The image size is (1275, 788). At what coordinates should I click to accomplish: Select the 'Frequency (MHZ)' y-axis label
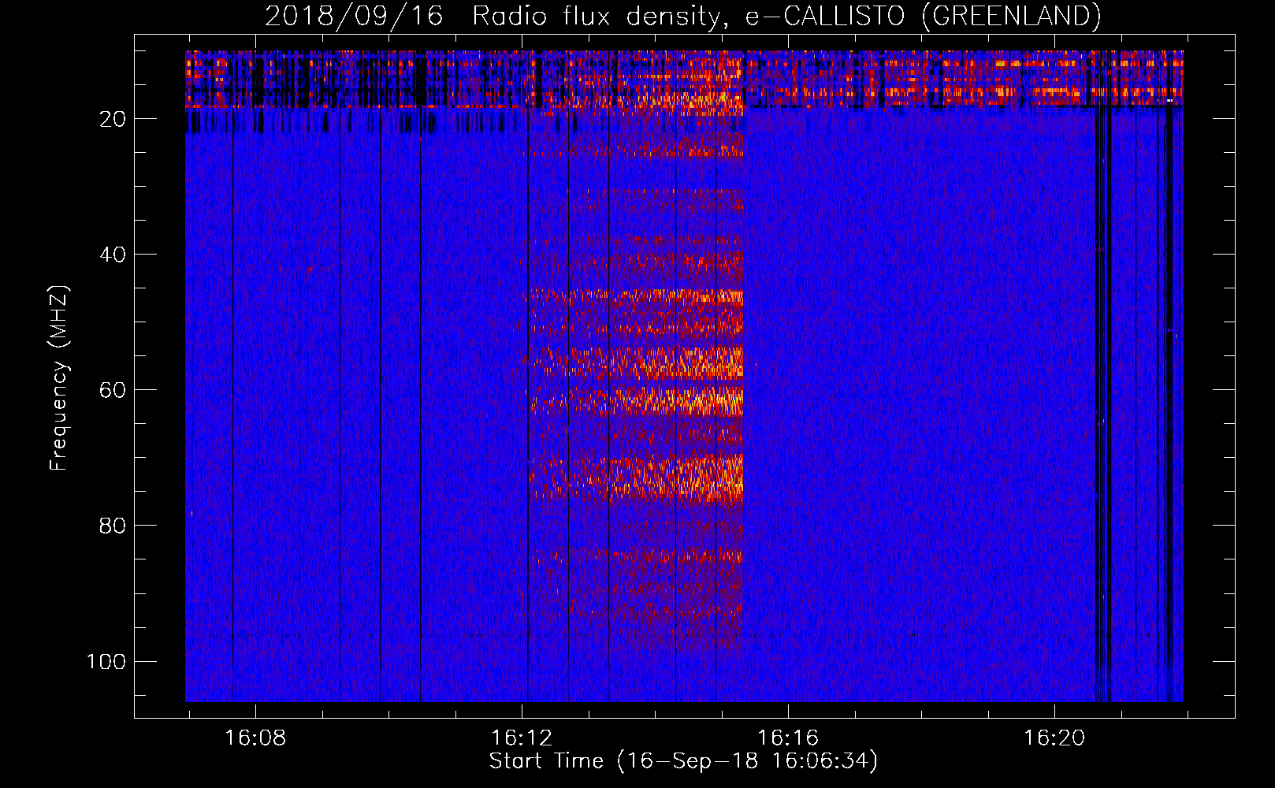(59, 378)
